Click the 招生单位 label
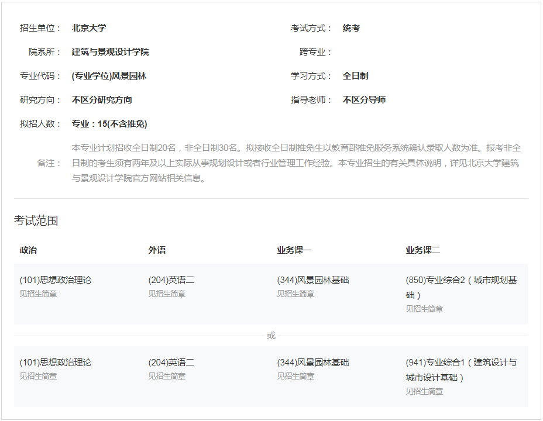Viewport: 543px width, 421px height. click(x=40, y=28)
